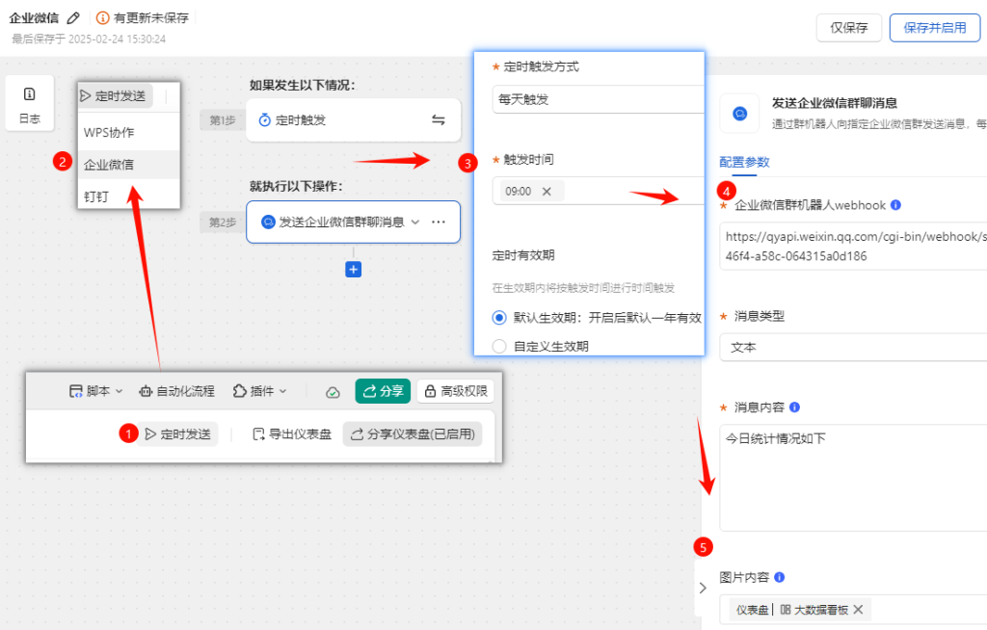The width and height of the screenshot is (987, 630).
Task: Click 定时发送 at the top of popup menu
Action: click(114, 95)
